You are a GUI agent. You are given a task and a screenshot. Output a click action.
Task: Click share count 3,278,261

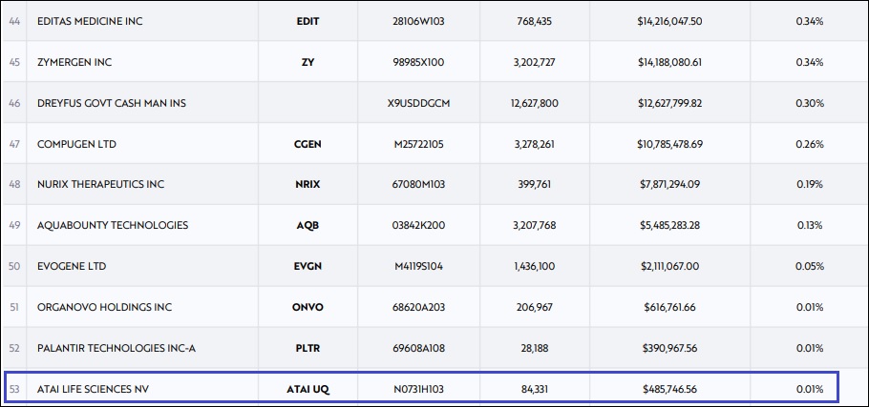pos(534,144)
